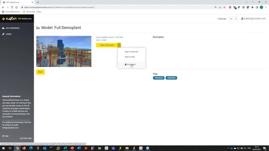Open Outlook from the taskbar
This screenshot has width=269, height=151.
click(45, 148)
